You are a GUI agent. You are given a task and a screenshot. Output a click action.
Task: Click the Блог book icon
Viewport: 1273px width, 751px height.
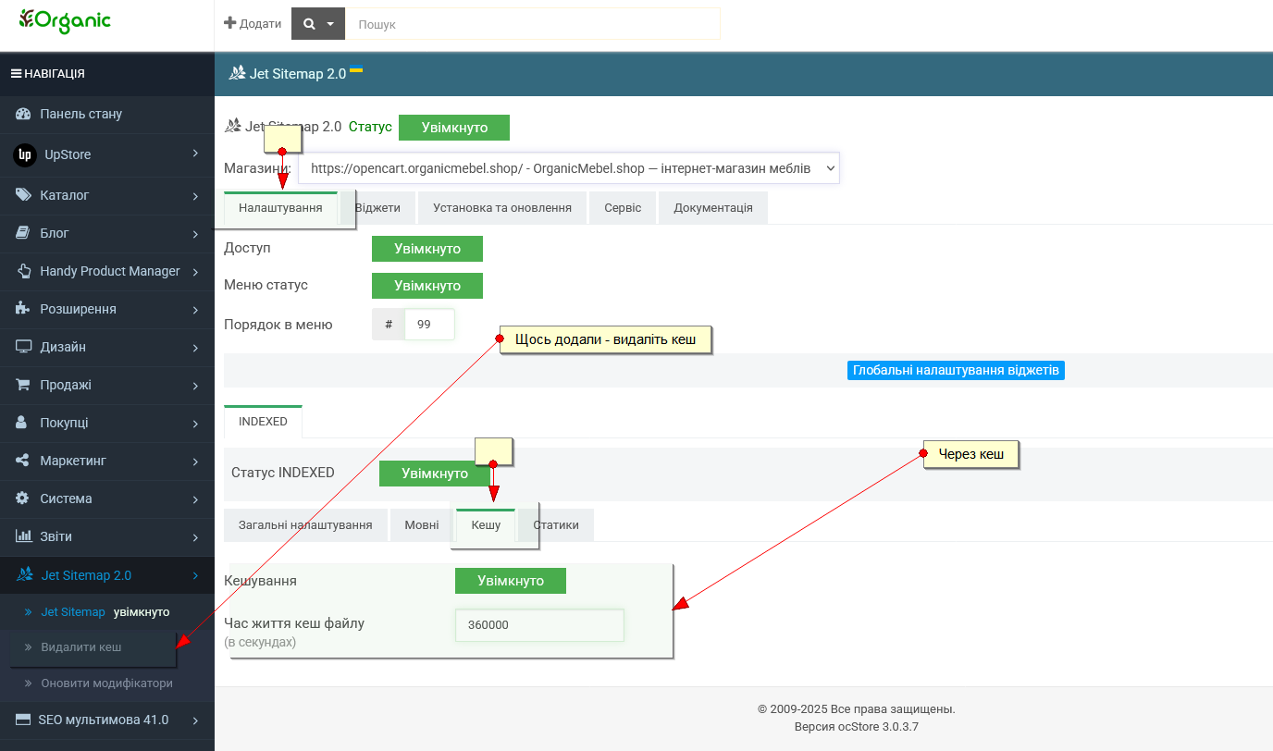24,233
